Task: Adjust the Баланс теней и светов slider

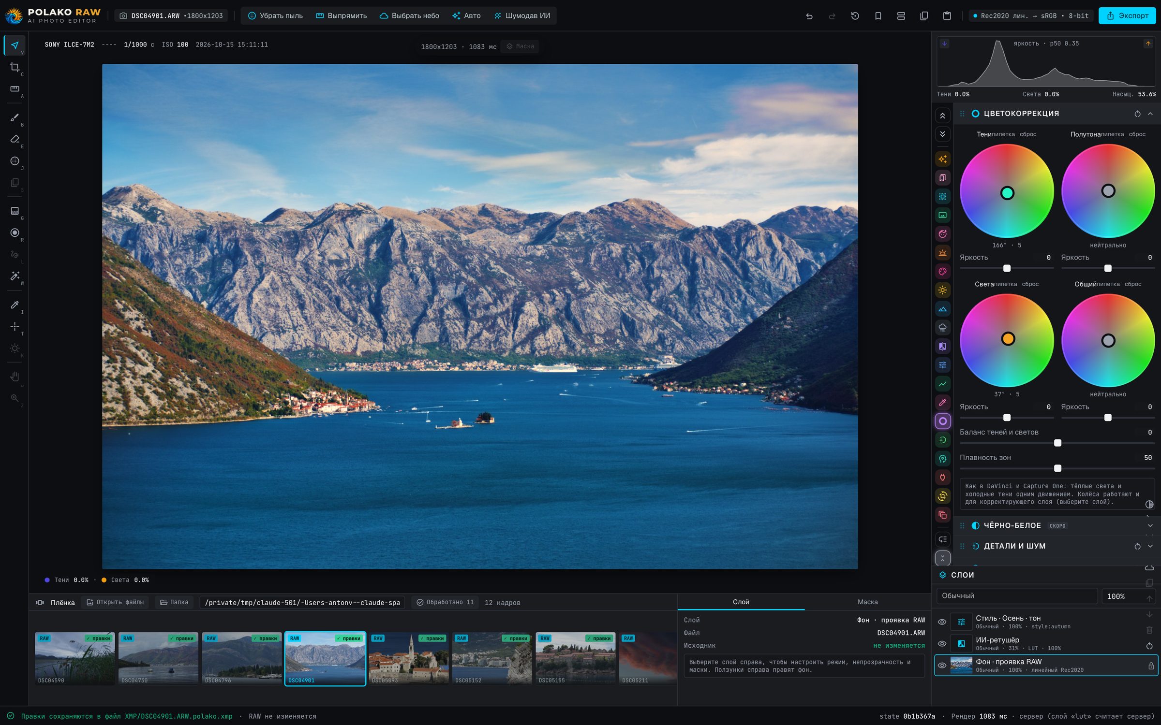Action: [x=1057, y=443]
